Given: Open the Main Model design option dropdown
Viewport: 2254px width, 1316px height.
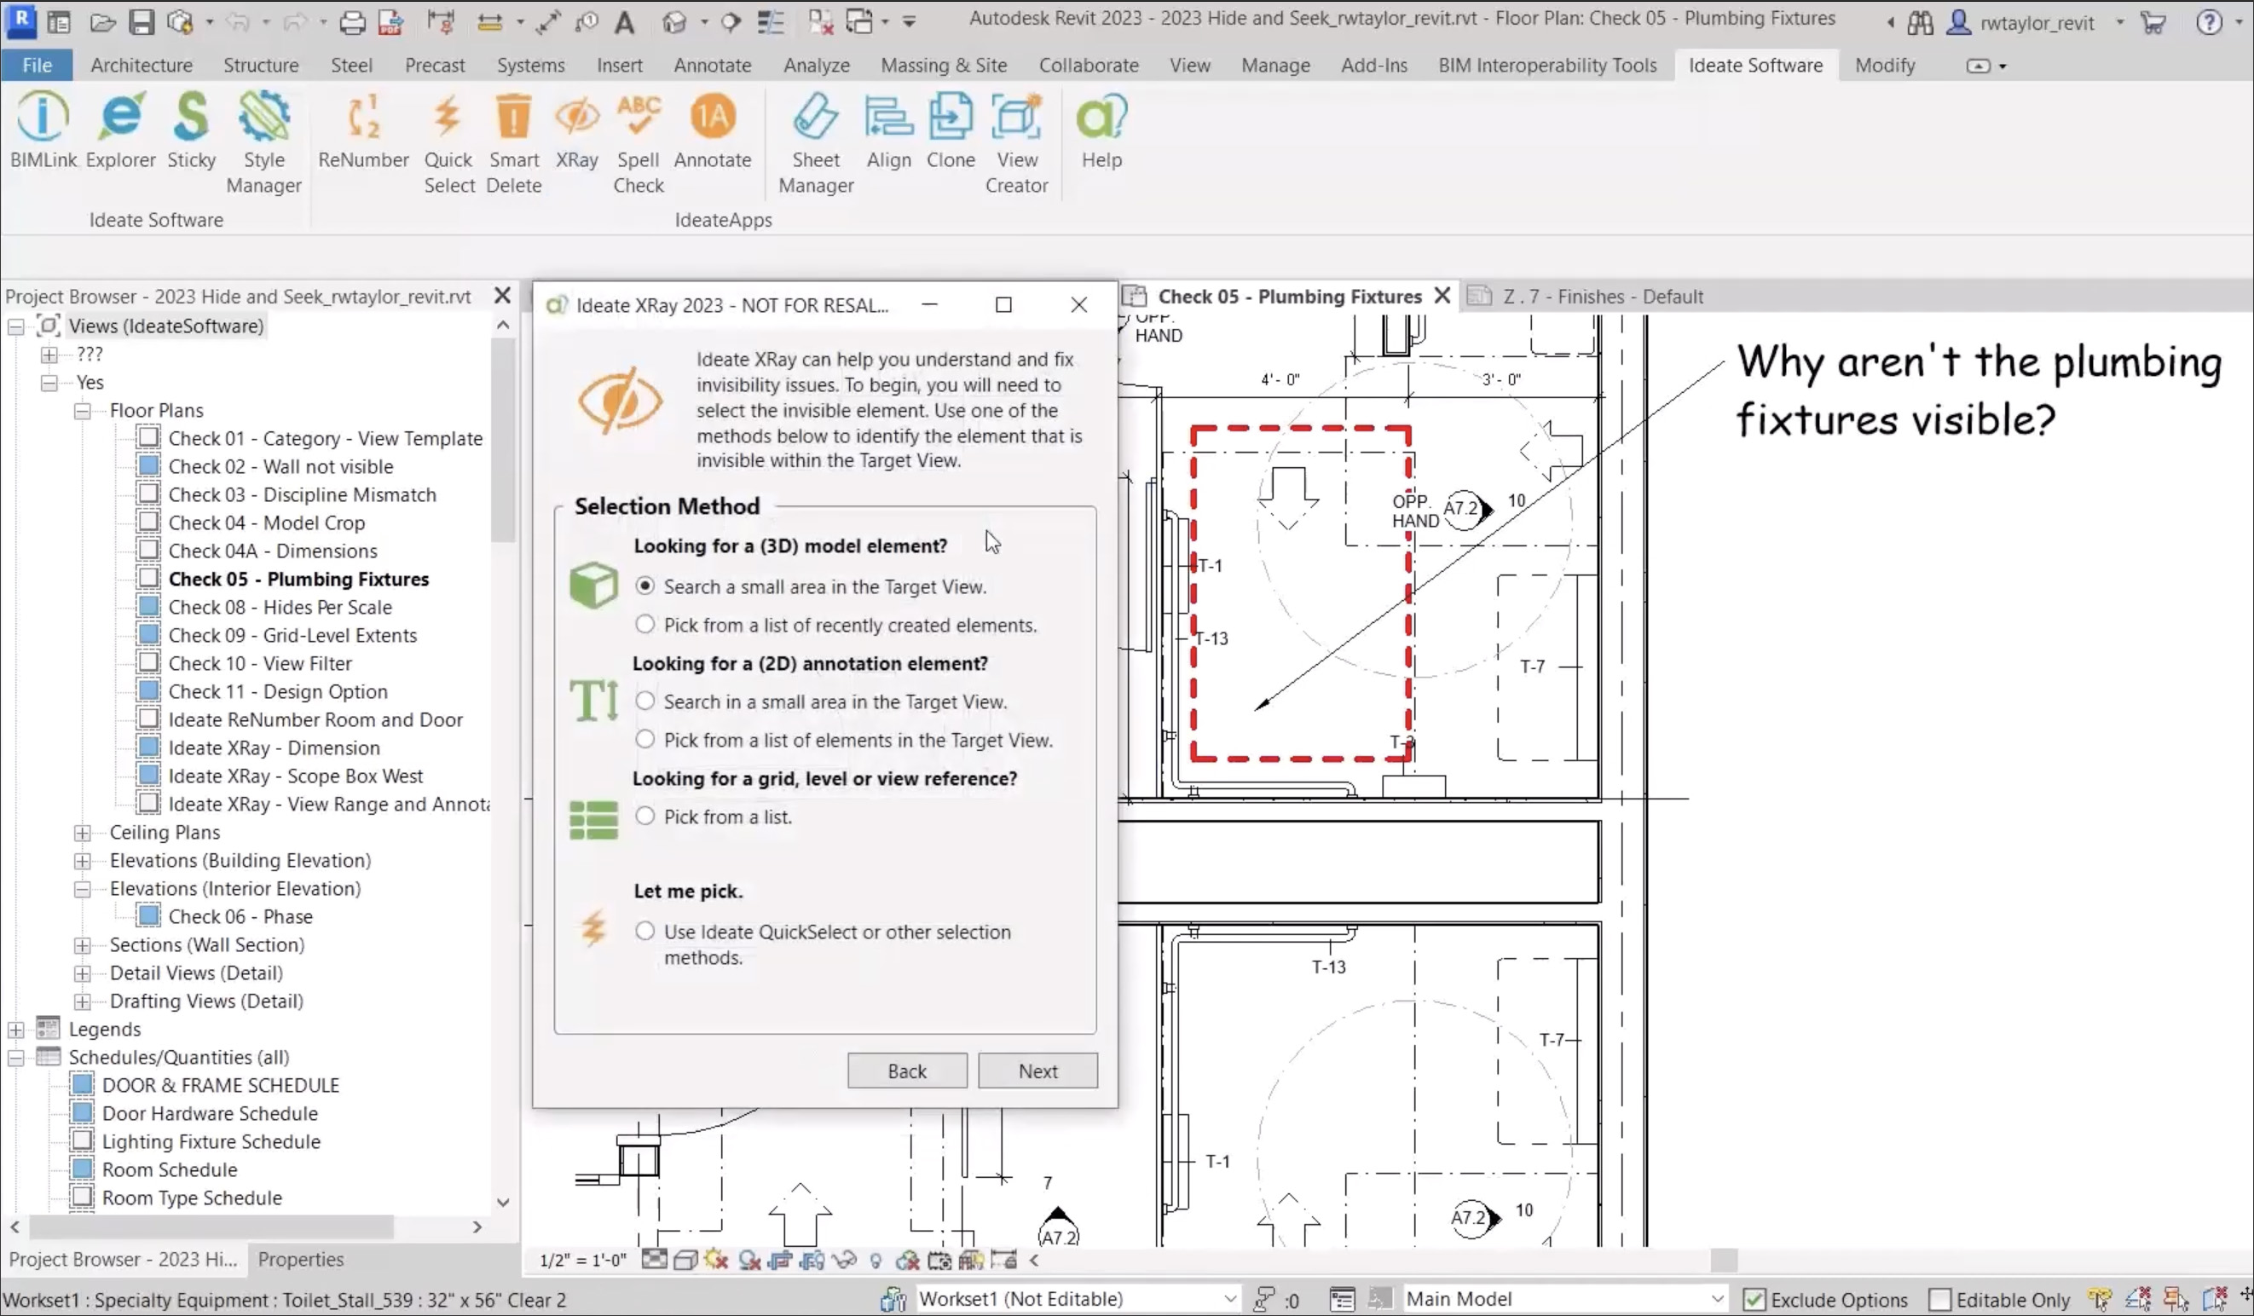Looking at the screenshot, I should click(x=1565, y=1298).
